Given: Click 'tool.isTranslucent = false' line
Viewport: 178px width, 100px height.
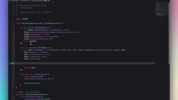Looking at the screenshot, I should pos(37,54).
